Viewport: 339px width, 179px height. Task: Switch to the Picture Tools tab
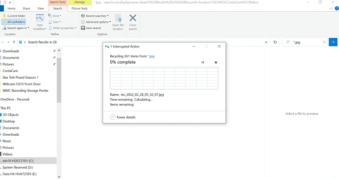point(80,9)
